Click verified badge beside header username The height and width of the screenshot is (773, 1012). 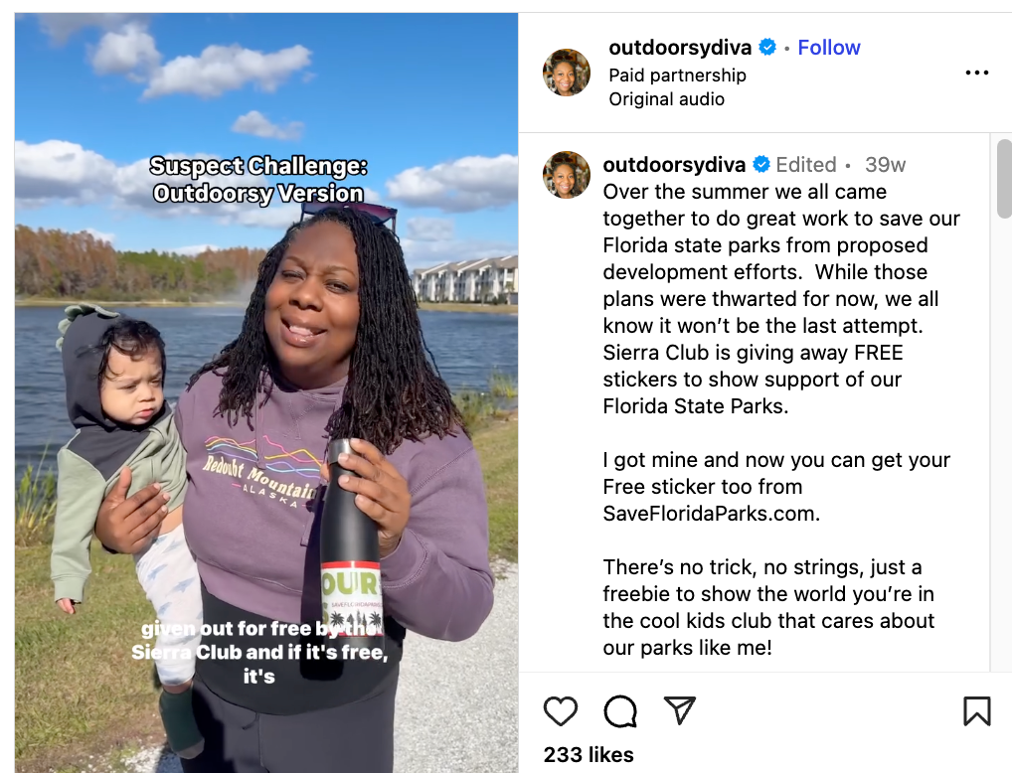(767, 47)
